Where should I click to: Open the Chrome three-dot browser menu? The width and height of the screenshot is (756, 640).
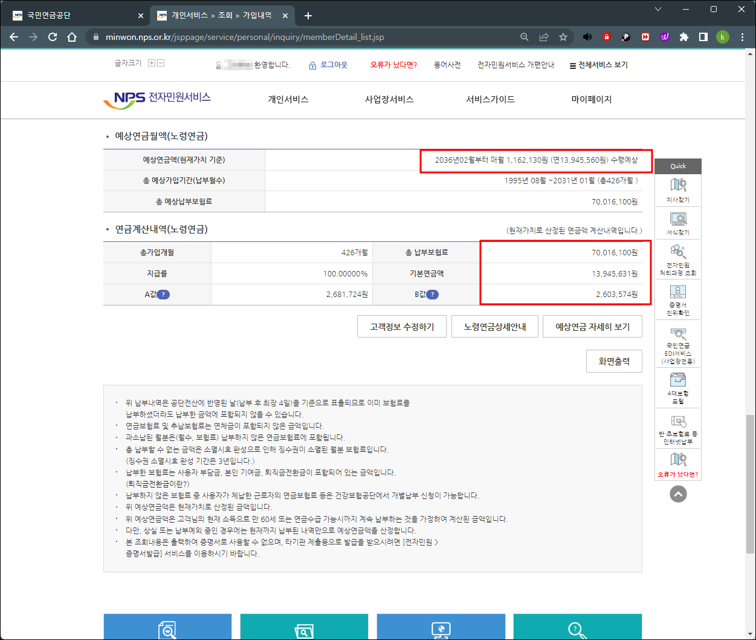[742, 37]
